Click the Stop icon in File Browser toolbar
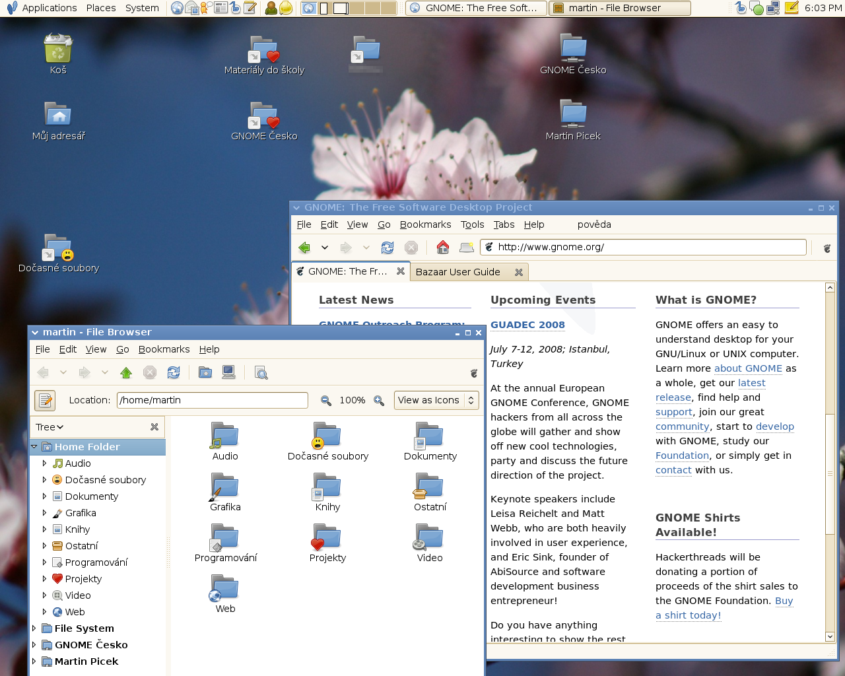 150,373
